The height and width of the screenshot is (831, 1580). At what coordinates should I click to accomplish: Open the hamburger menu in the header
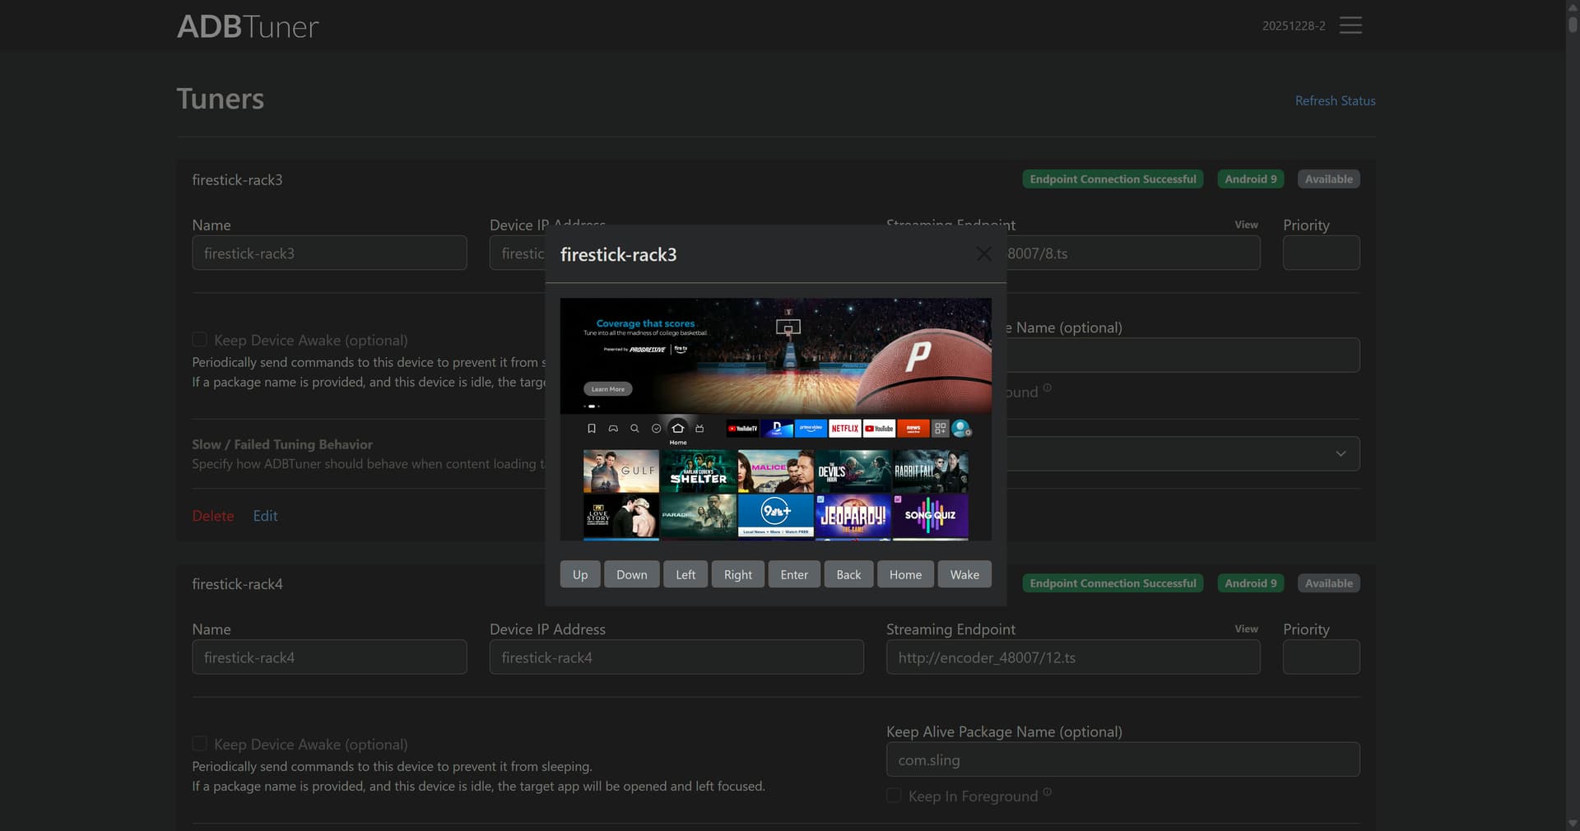pyautogui.click(x=1350, y=26)
